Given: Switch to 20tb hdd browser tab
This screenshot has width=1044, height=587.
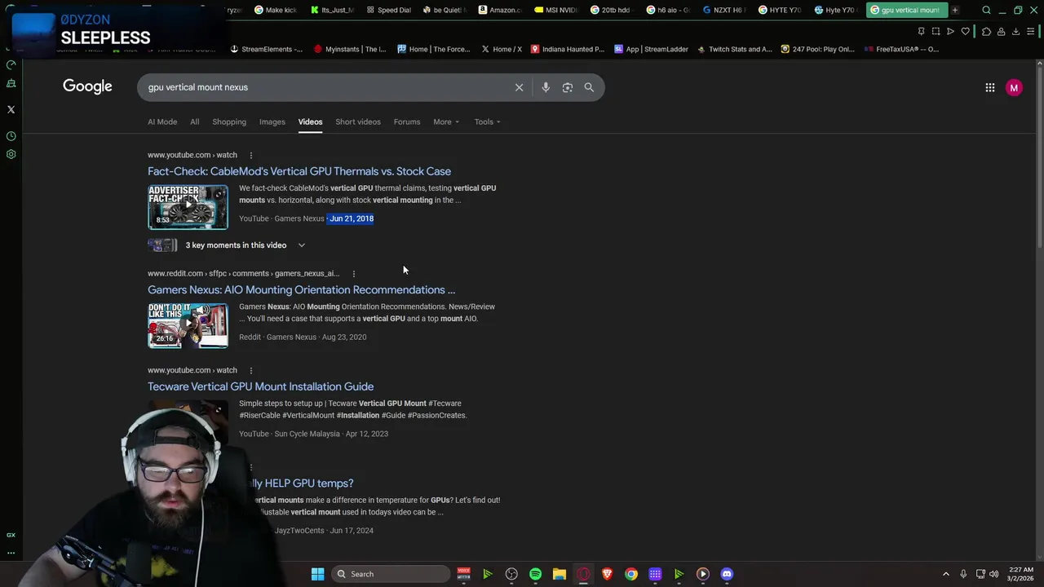Looking at the screenshot, I should coord(613,10).
